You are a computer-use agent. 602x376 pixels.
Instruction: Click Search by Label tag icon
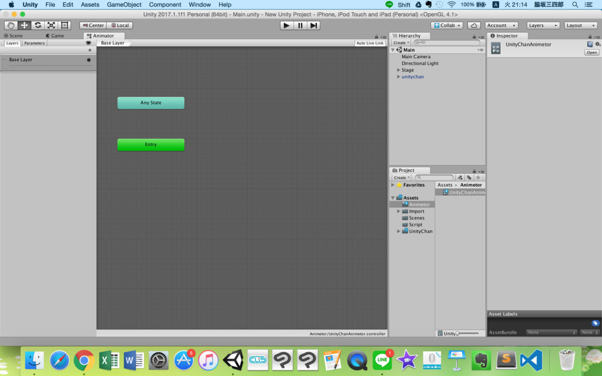pos(469,177)
